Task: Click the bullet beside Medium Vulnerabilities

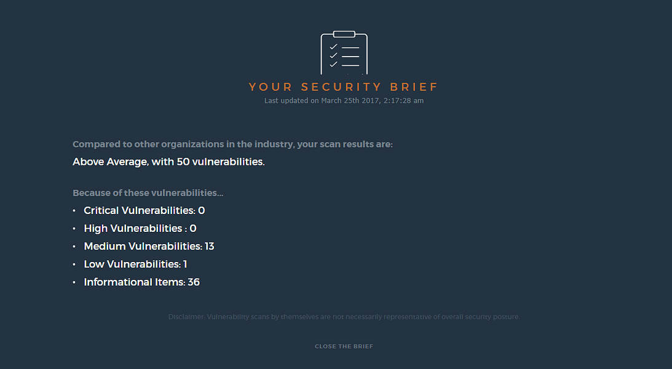Action: [x=74, y=247]
